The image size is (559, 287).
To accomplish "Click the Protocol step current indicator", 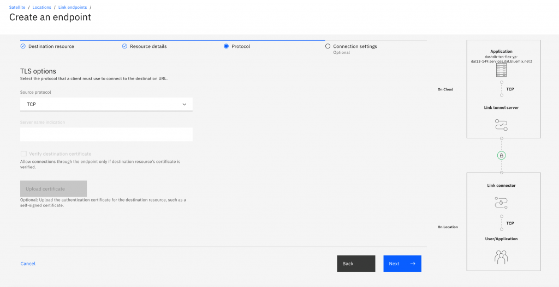I will click(226, 46).
